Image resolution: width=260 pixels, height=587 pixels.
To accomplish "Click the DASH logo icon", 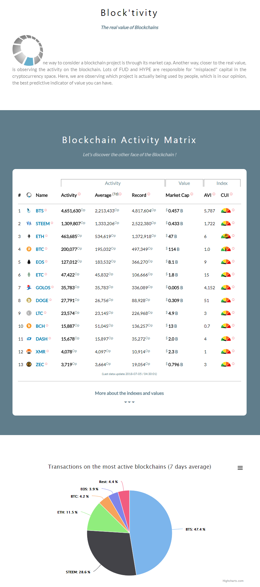I will 29,339.
